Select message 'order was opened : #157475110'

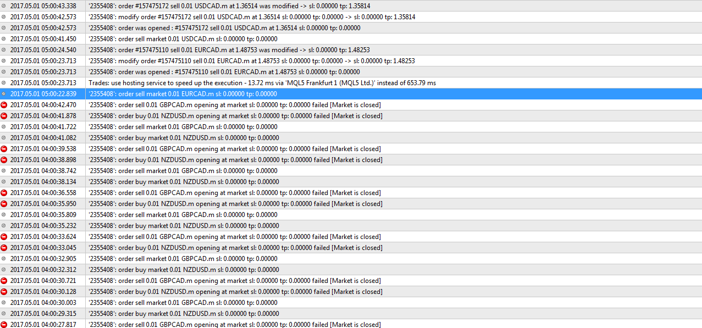pos(224,72)
